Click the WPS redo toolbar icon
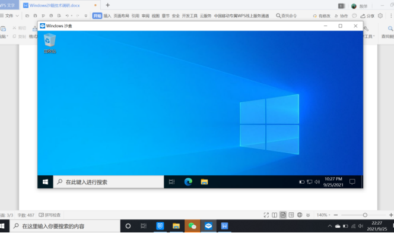394x233 pixels. [78, 15]
